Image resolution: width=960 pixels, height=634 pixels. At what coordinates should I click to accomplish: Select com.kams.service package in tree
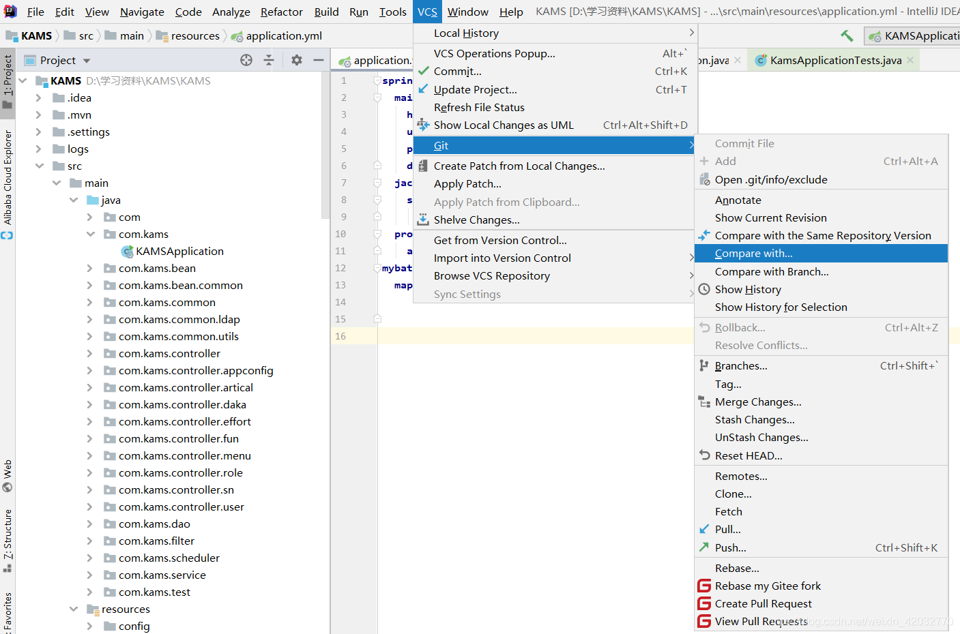162,575
